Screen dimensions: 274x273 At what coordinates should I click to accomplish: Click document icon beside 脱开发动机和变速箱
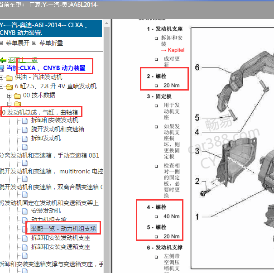(x=25, y=129)
